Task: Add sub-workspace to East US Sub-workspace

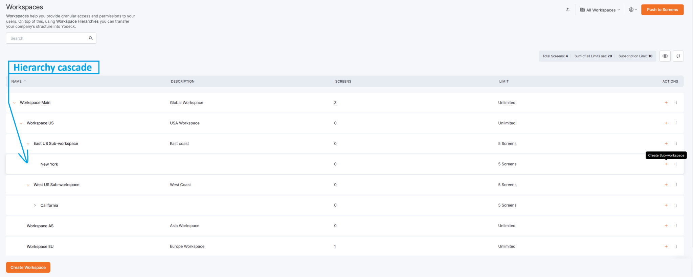Action: click(666, 144)
